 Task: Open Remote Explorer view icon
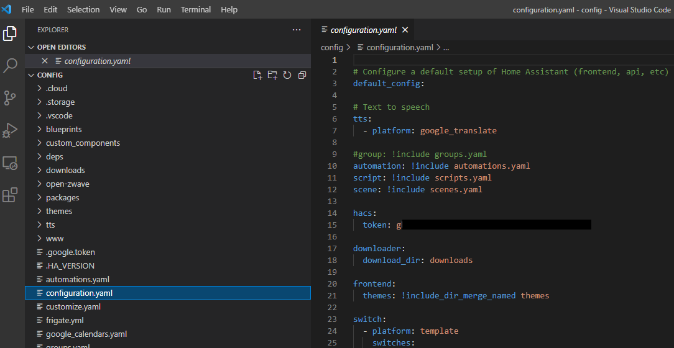(10, 163)
